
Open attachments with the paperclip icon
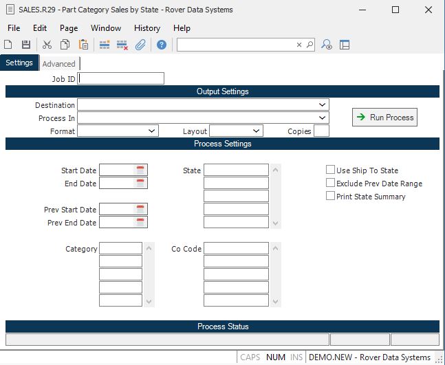pos(140,45)
